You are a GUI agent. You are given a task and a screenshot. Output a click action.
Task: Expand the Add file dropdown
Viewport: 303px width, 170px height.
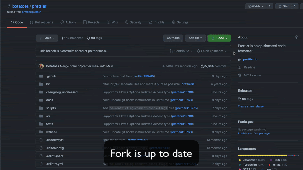pos(195,38)
